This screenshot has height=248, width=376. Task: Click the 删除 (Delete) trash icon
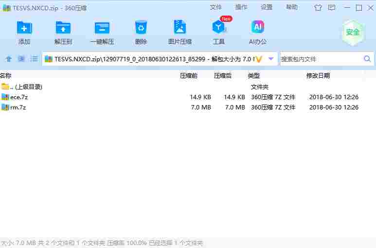141,27
